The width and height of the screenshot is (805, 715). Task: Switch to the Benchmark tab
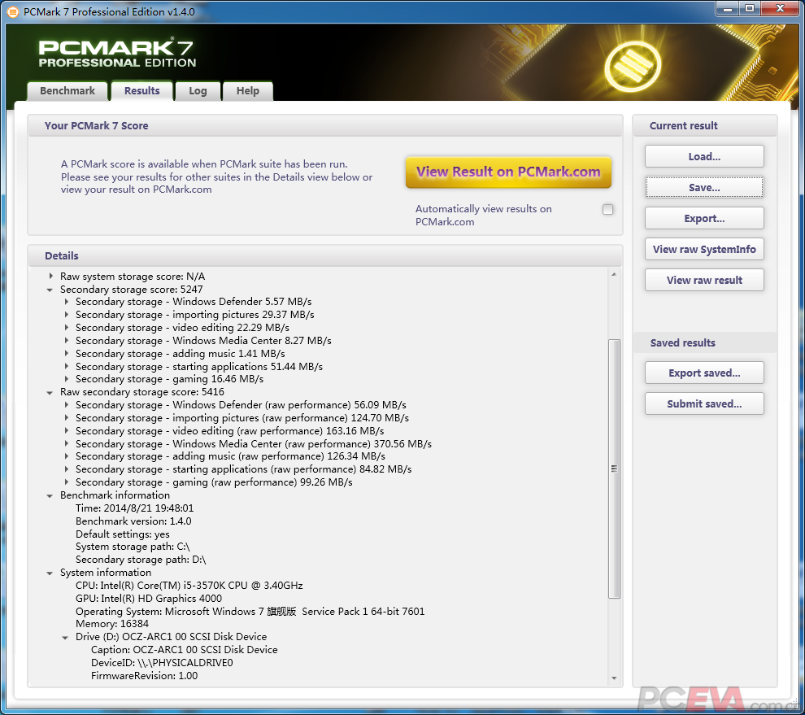[x=67, y=91]
